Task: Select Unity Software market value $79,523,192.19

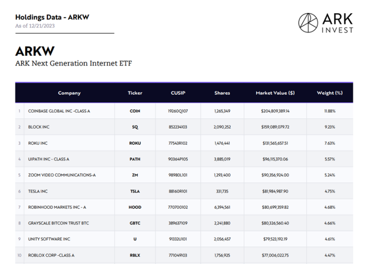Action: (x=275, y=239)
